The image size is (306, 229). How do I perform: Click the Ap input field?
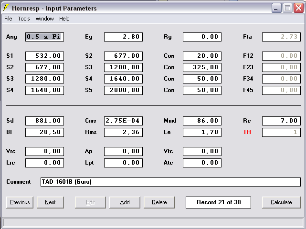(x=123, y=151)
